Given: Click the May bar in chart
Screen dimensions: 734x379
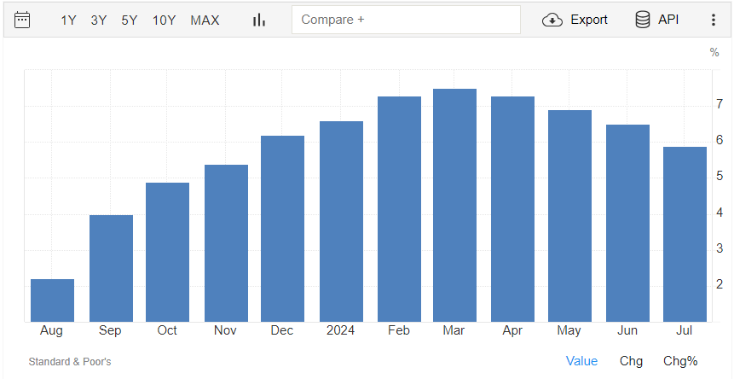Looking at the screenshot, I should [x=569, y=216].
